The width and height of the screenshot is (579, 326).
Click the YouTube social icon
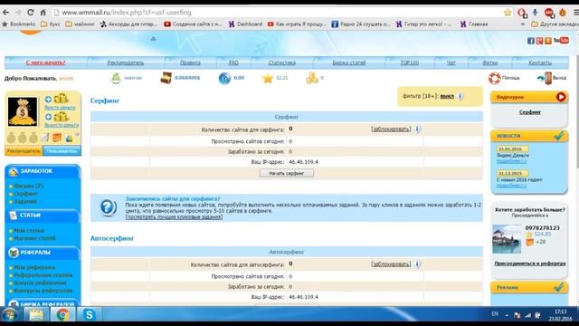coord(561,40)
